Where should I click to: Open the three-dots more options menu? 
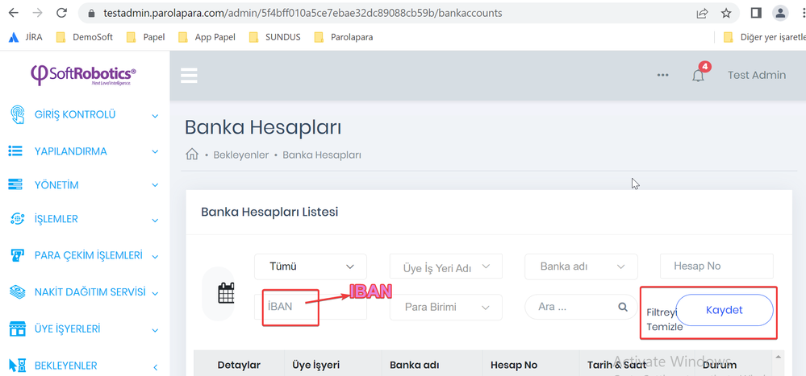coord(662,75)
